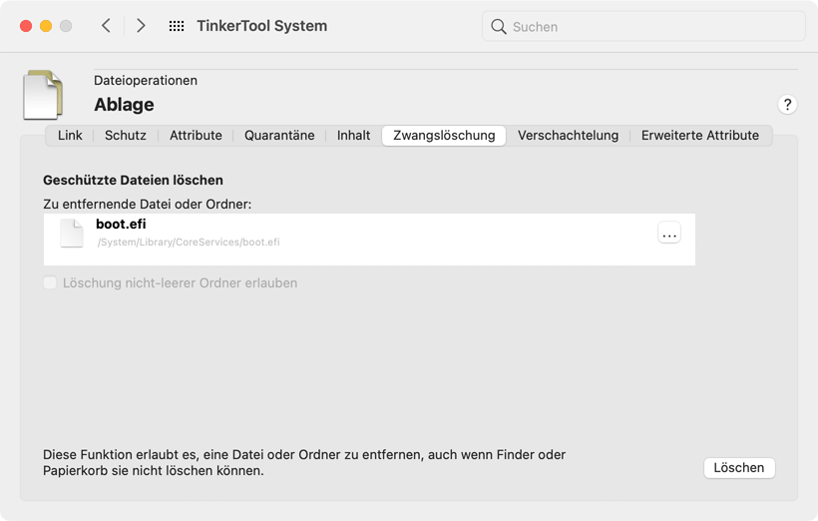Select the Zwangslöschung tab
Image resolution: width=818 pixels, height=521 pixels.
[444, 135]
